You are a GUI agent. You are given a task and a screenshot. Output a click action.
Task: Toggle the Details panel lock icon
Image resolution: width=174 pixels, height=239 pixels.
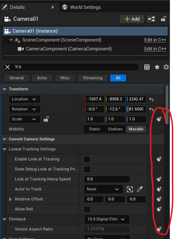pos(163,19)
